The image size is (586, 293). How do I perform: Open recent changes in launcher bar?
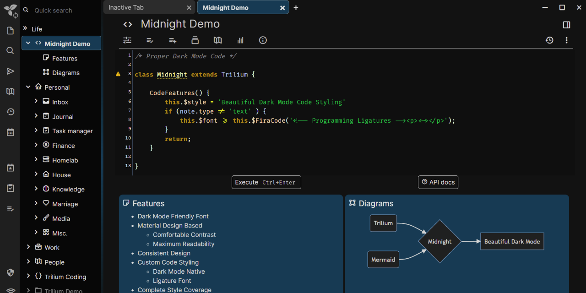coord(10,112)
